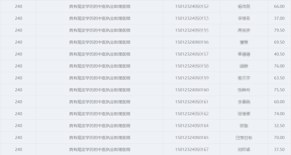Screen dimensions: 291x155
Task: Click the 240 code in the 32.50 row
Action: pos(19,126)
